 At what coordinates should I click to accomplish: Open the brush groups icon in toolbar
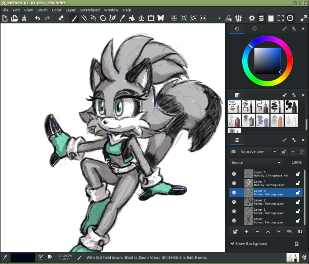coord(238,18)
